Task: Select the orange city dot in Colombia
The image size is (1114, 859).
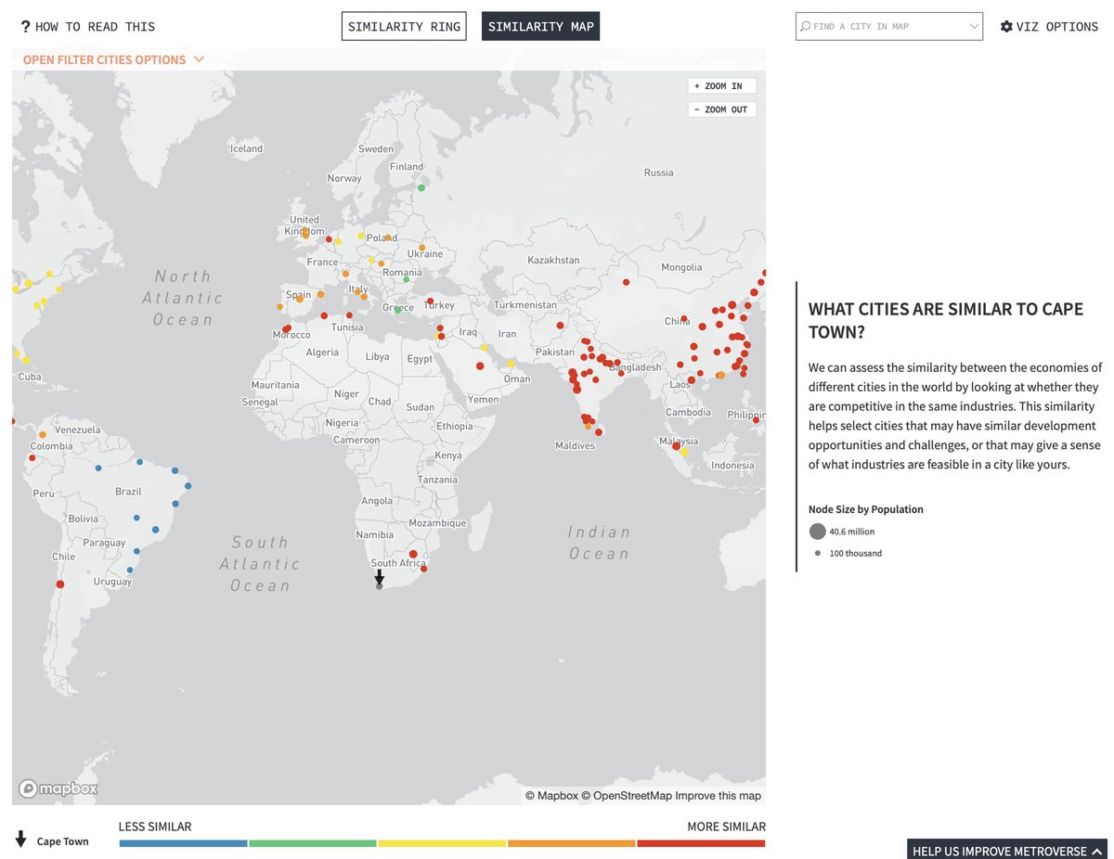Action: (x=42, y=434)
